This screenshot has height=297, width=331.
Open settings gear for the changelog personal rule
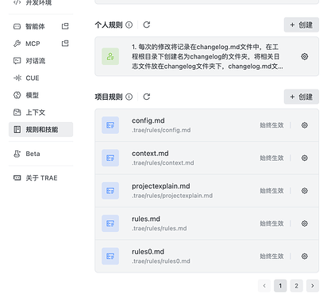coord(305,56)
